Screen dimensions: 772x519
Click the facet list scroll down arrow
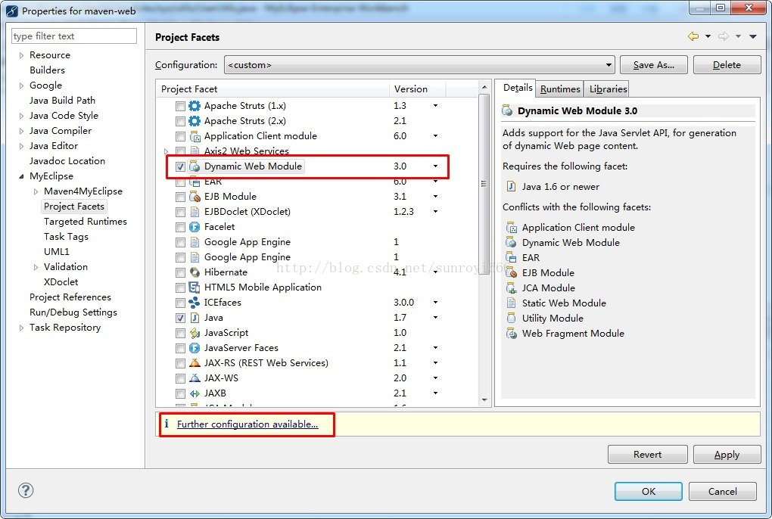tap(484, 400)
